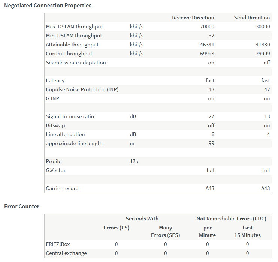Click the Negotiated Connection Properties heading
This screenshot has width=278, height=262.
click(47, 6)
